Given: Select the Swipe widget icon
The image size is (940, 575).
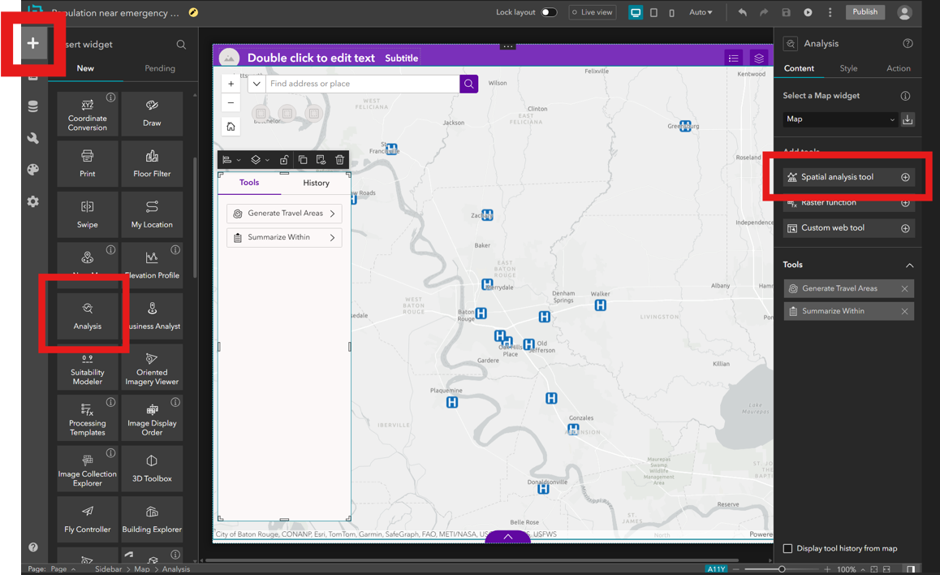Looking at the screenshot, I should point(87,214).
